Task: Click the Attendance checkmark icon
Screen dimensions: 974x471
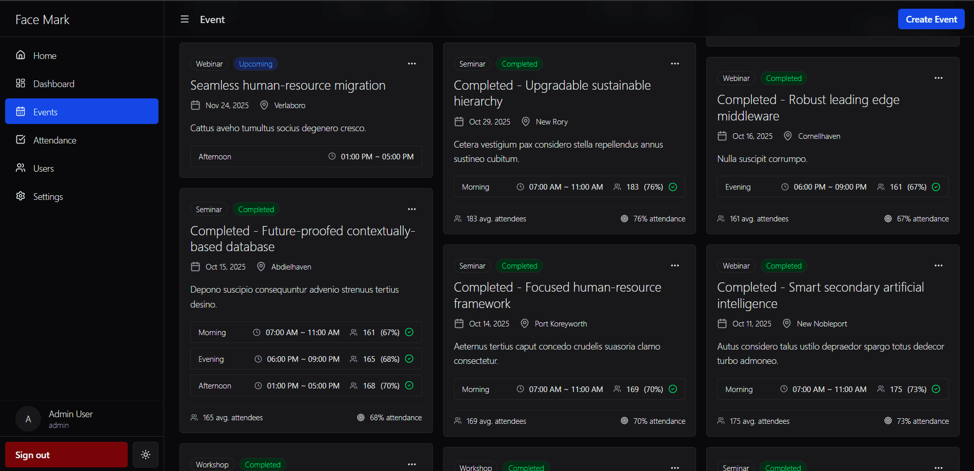Action: click(x=21, y=139)
